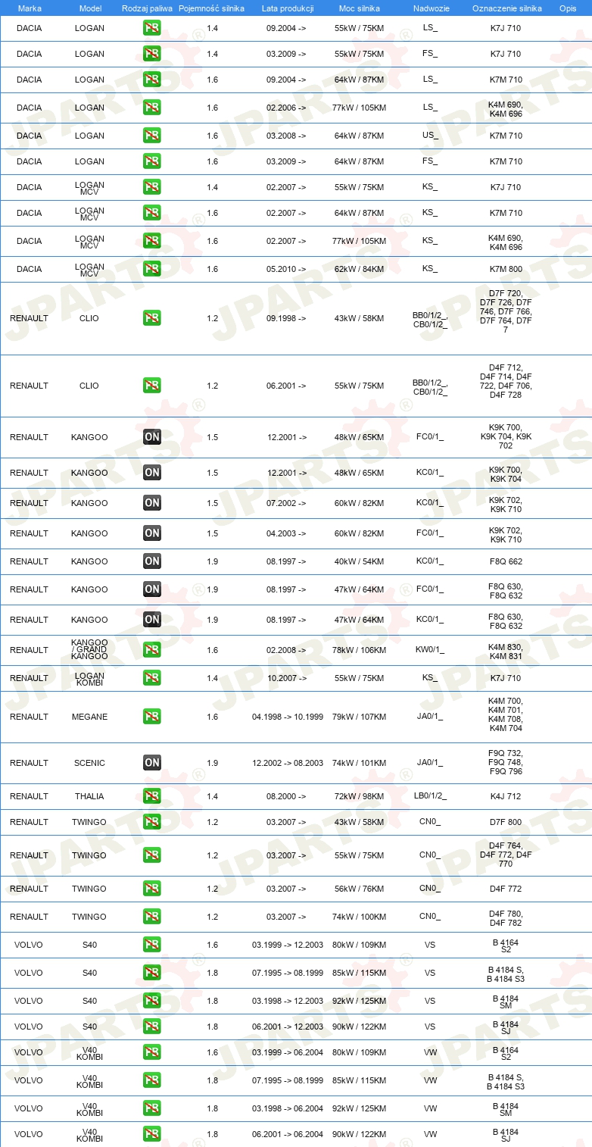Click the 03.2008 -> production date cell
This screenshot has width=592, height=1147.
[286, 136]
